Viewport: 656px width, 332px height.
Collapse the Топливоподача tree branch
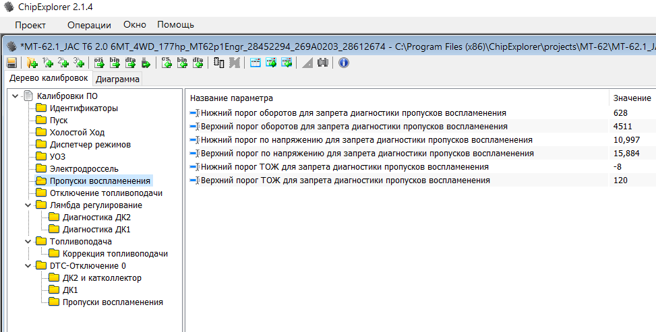coord(28,241)
